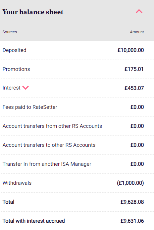Click the £10,000.00 deposited amount
This screenshot has width=154, height=230.
[x=130, y=50]
